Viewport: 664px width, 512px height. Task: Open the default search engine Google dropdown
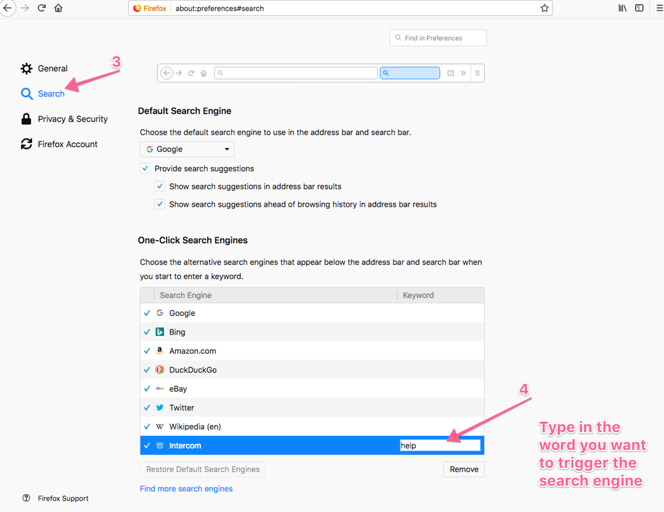tap(187, 149)
